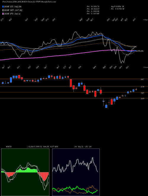Click the large red candle below the 607 line
The image size is (148, 196).
point(71,83)
